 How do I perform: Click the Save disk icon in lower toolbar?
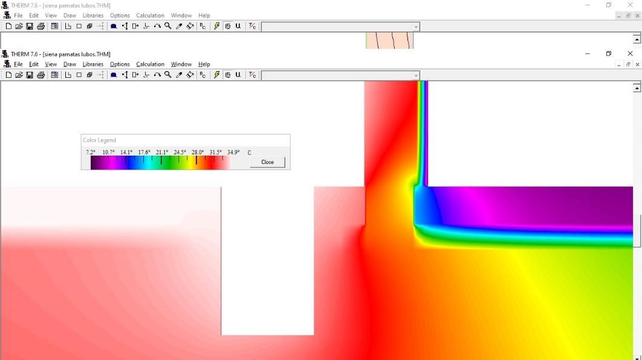point(30,75)
